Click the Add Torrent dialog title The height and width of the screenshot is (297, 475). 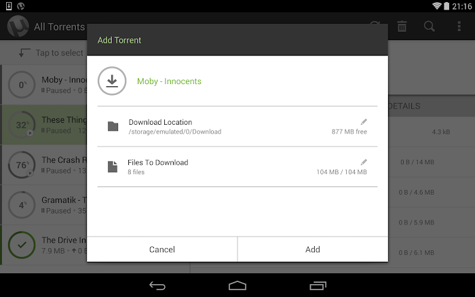119,40
